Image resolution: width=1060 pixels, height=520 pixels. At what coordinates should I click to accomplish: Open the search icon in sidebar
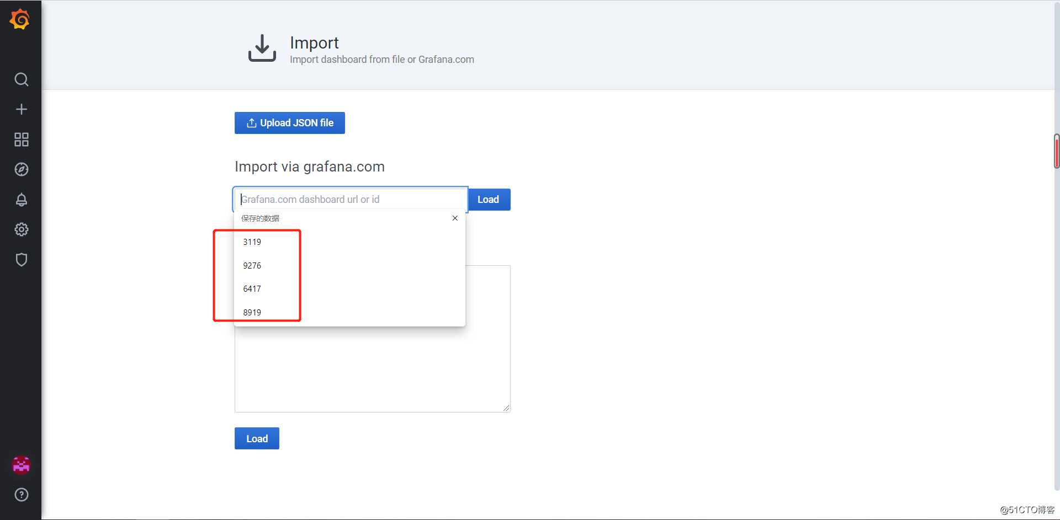pyautogui.click(x=21, y=79)
